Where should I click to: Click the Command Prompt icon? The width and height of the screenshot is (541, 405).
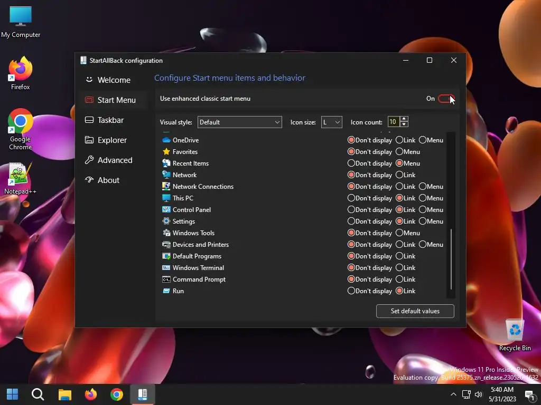166,279
